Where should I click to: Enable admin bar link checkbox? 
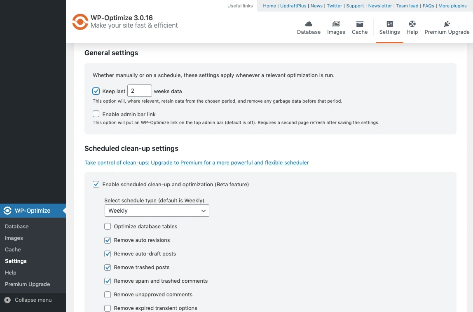(x=96, y=114)
